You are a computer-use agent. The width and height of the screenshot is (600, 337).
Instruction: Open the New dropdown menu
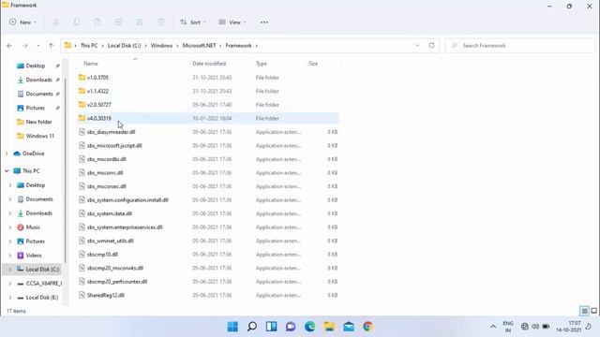[x=22, y=22]
